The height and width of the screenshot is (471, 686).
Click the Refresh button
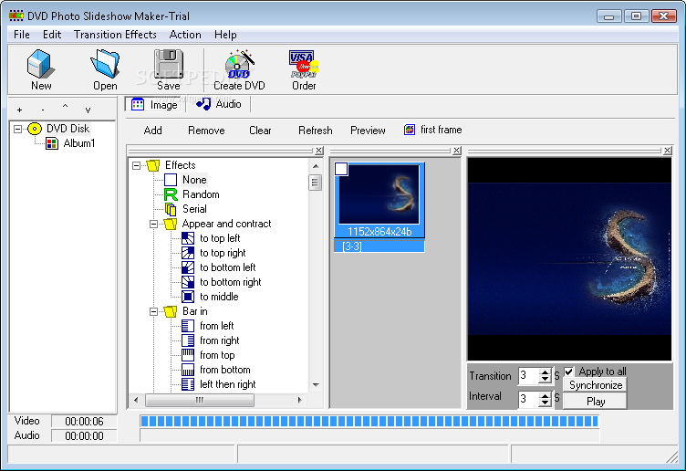[315, 131]
